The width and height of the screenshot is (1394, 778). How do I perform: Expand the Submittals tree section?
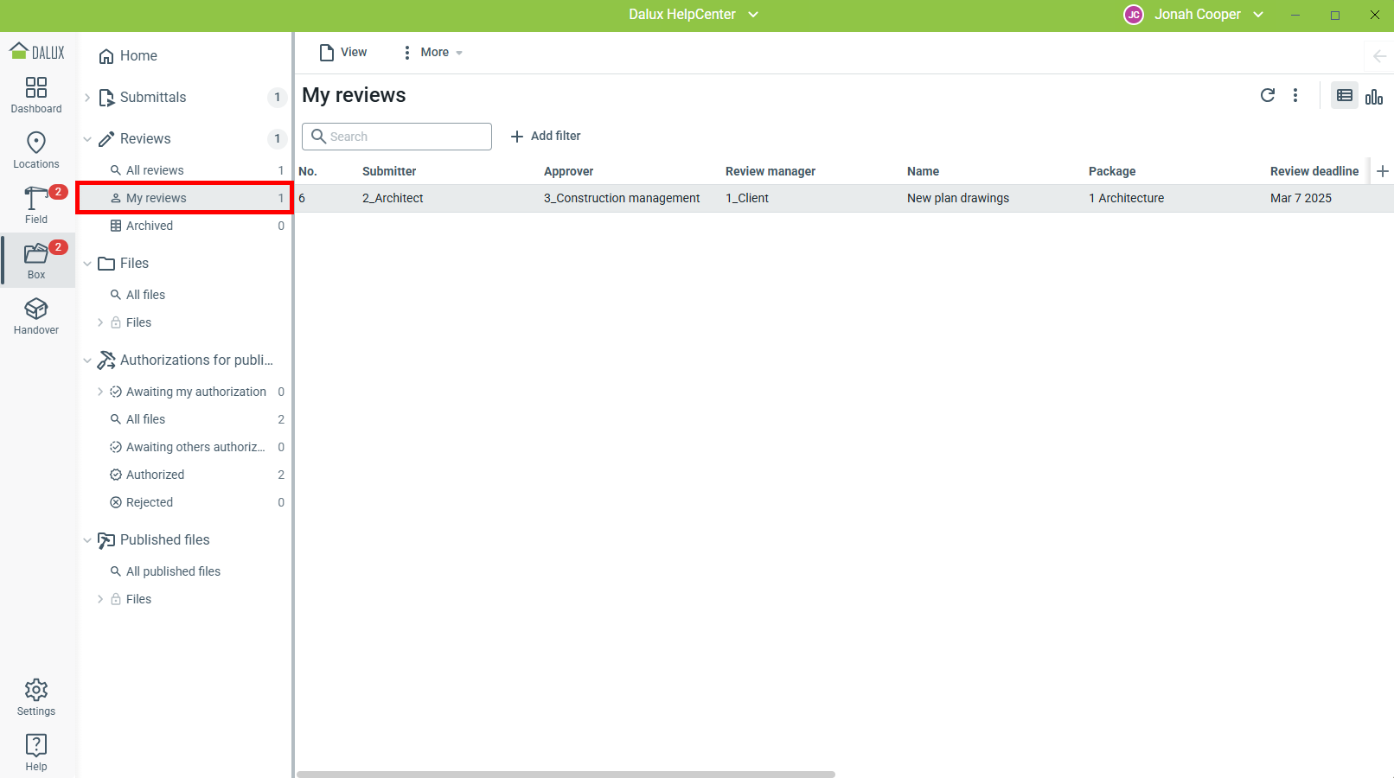[x=87, y=98]
